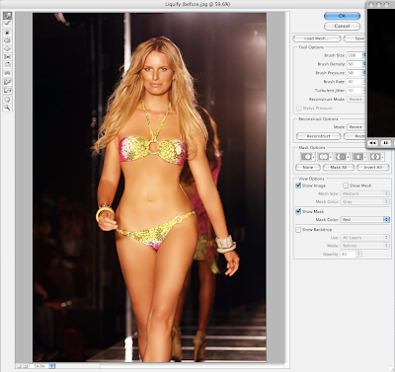Click the Mask All button

[339, 168]
